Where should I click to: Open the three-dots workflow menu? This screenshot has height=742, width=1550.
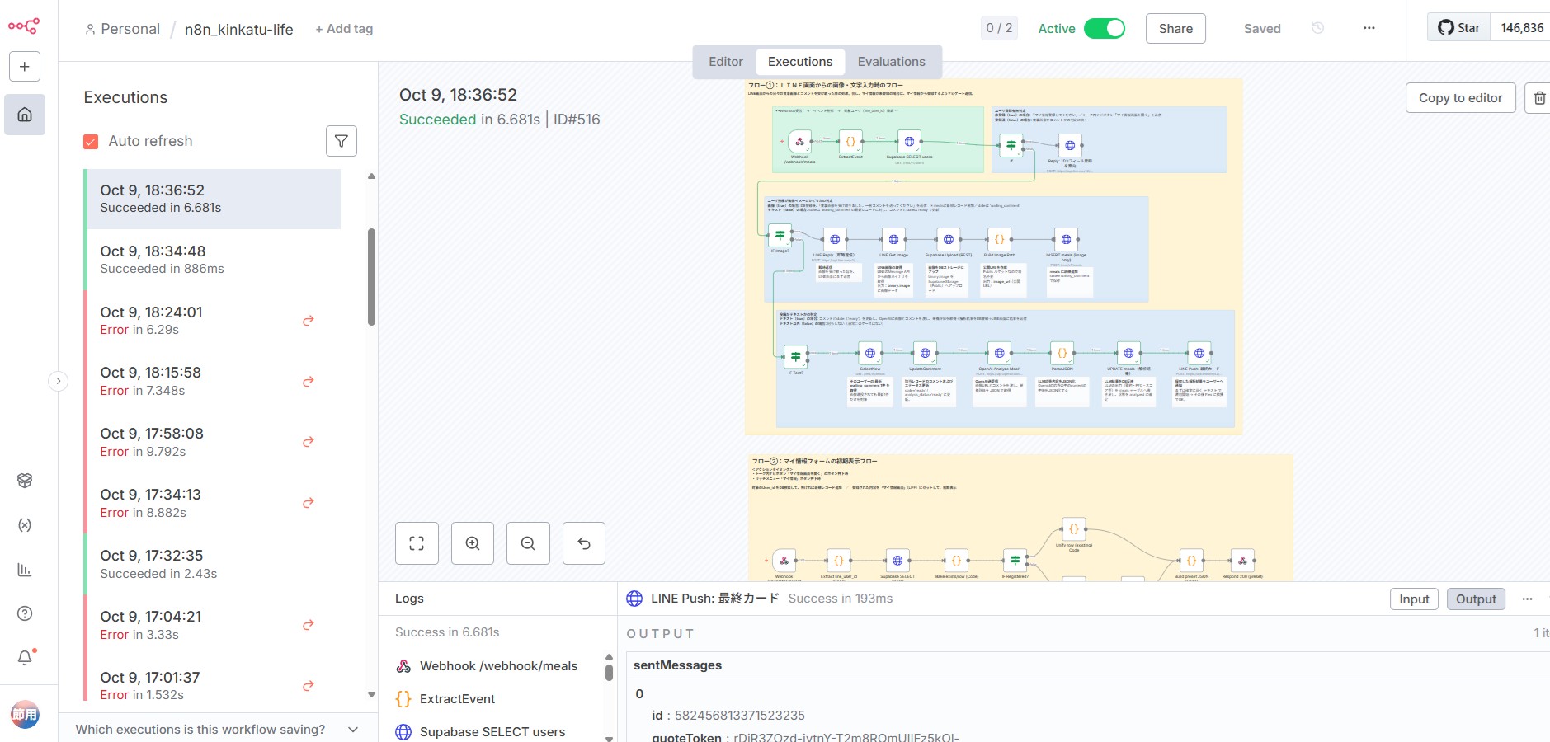1369,28
